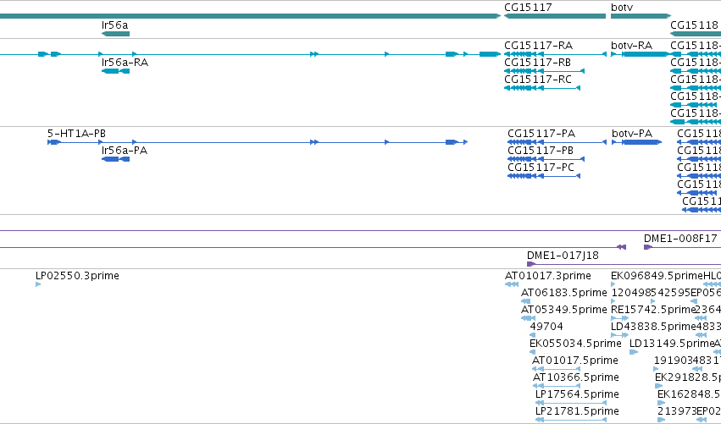
Task: Click the AT05349.5prime EST label
Action: [x=563, y=310]
